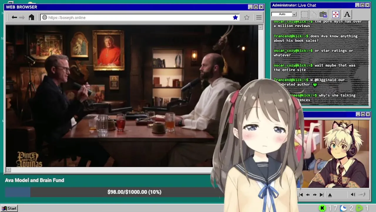Minimize the Live Chat window
The image size is (376, 212).
pyautogui.click(x=357, y=5)
